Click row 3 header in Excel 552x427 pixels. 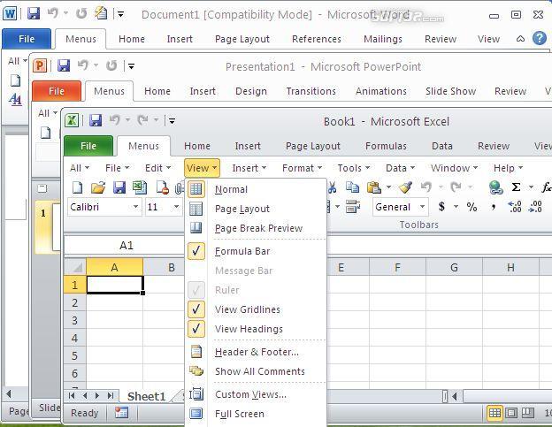(x=74, y=320)
